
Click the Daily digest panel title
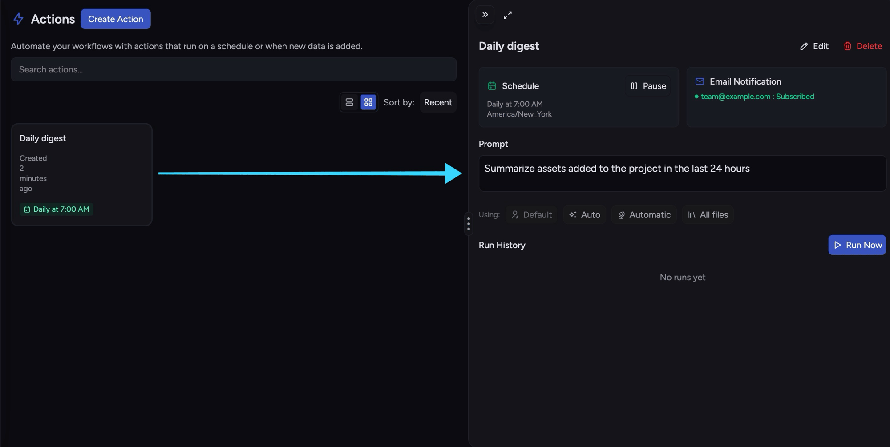click(509, 46)
